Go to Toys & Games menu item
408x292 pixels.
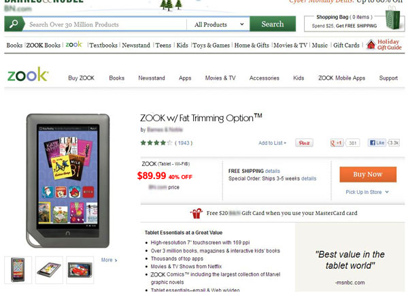[x=211, y=46]
